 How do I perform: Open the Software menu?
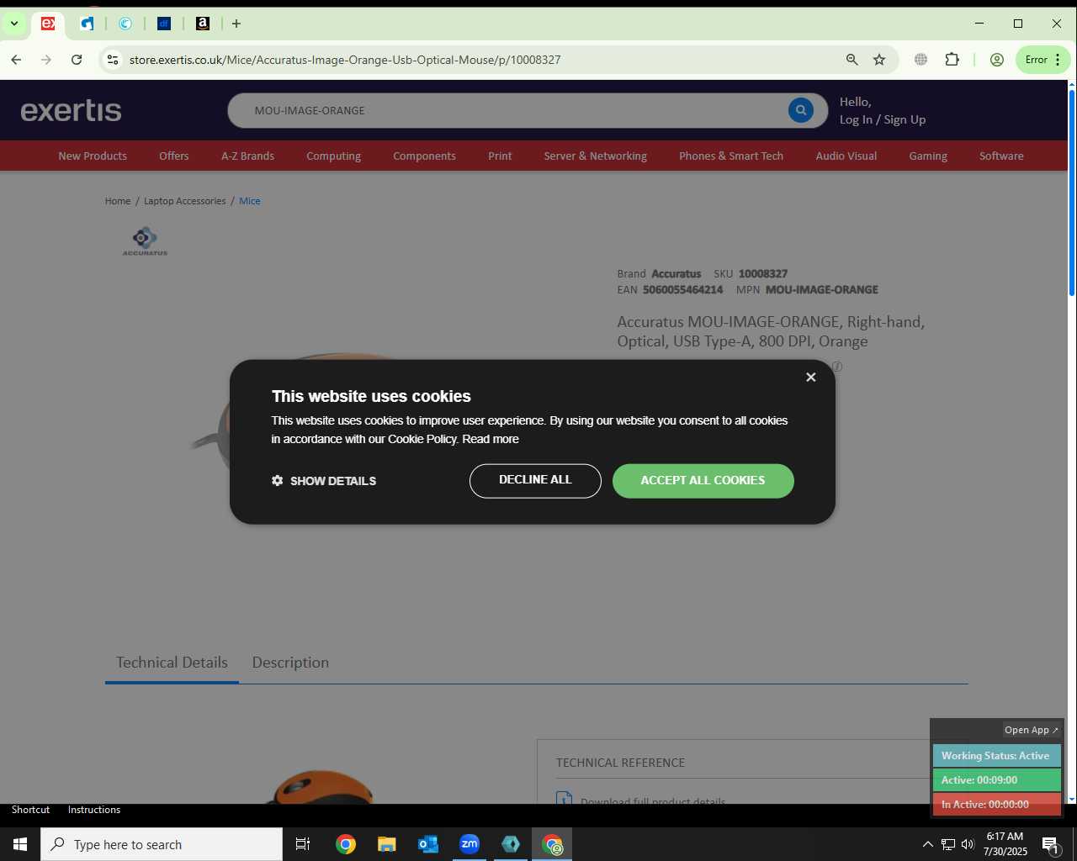tap(1001, 156)
